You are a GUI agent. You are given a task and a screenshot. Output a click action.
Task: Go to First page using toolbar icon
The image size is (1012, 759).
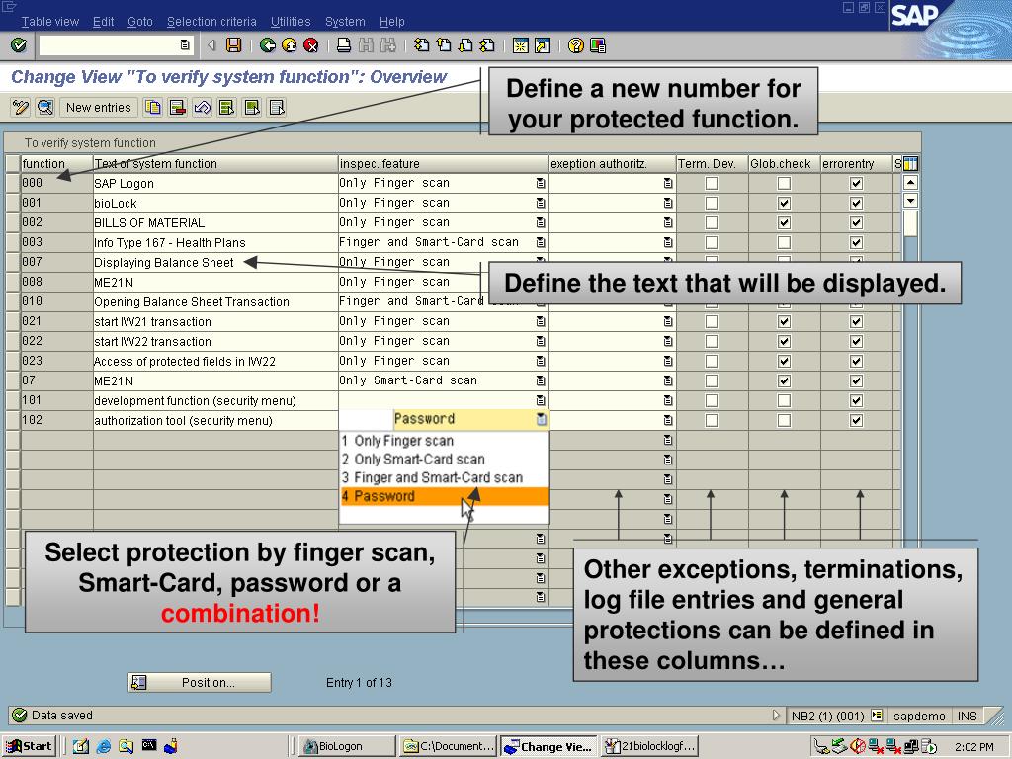[x=421, y=45]
